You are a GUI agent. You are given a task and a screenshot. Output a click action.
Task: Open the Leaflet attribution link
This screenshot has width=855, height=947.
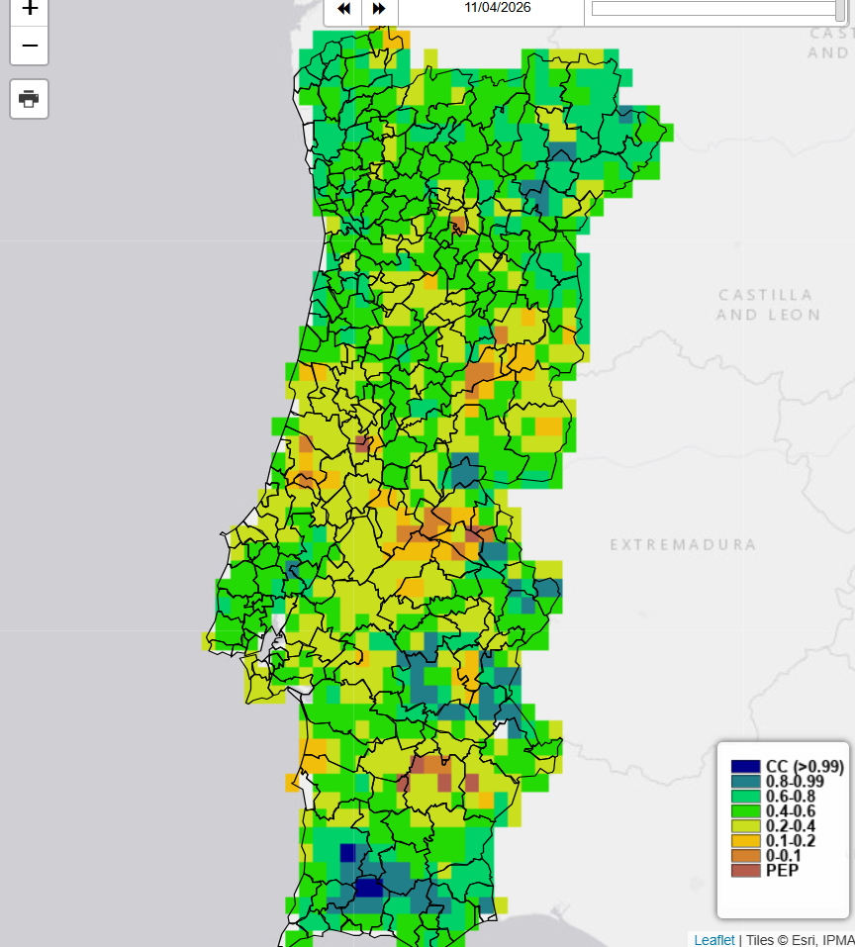point(714,940)
